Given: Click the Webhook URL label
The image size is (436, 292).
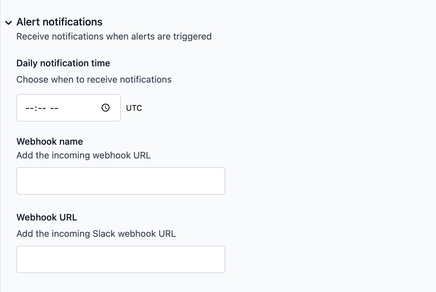Looking at the screenshot, I should pos(47,217).
